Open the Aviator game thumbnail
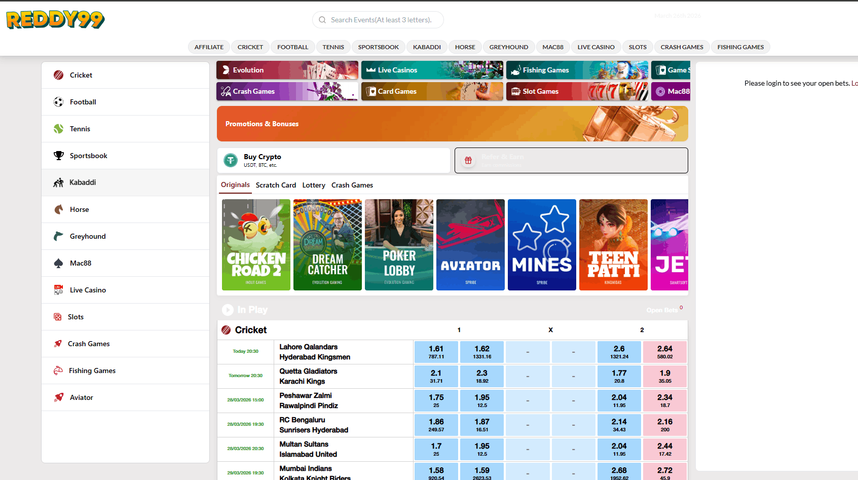 click(x=470, y=245)
